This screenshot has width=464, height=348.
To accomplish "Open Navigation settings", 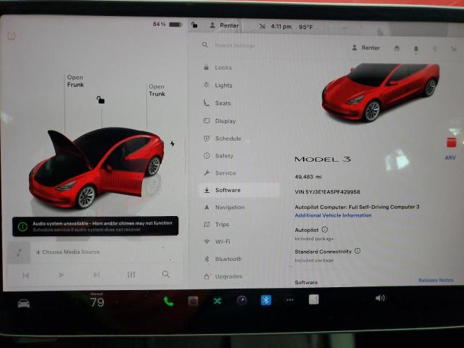I will click(224, 207).
